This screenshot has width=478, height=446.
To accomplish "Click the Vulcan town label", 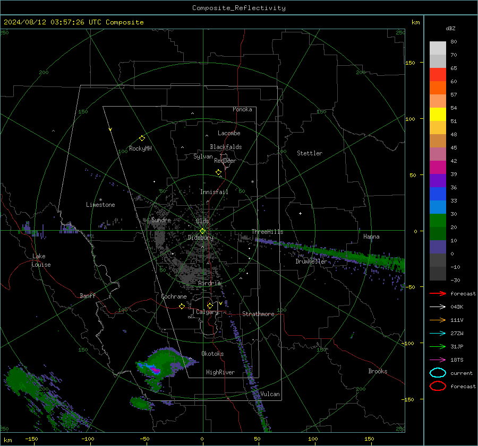I will 270,394.
